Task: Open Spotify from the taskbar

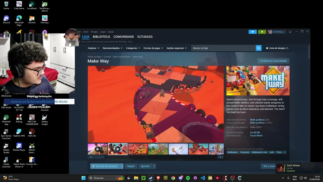Action: [x=188, y=178]
